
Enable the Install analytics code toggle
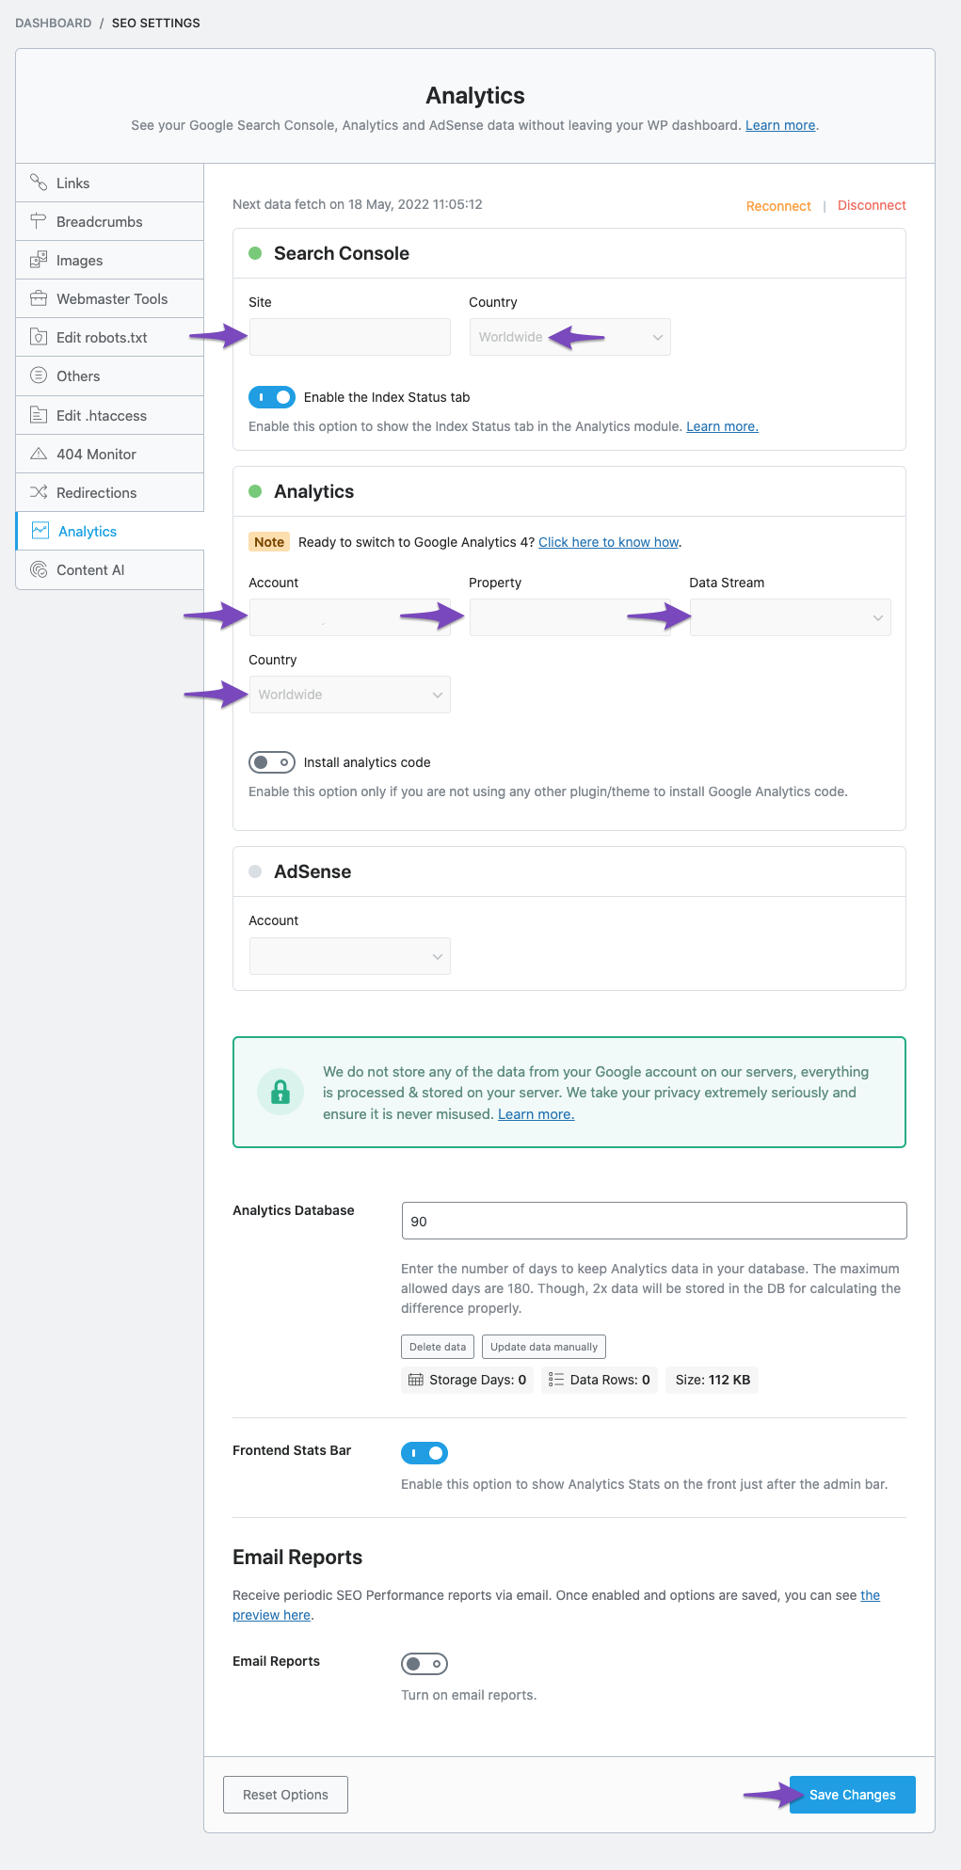272,762
